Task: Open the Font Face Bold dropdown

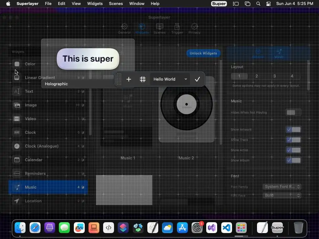Action: (x=282, y=195)
